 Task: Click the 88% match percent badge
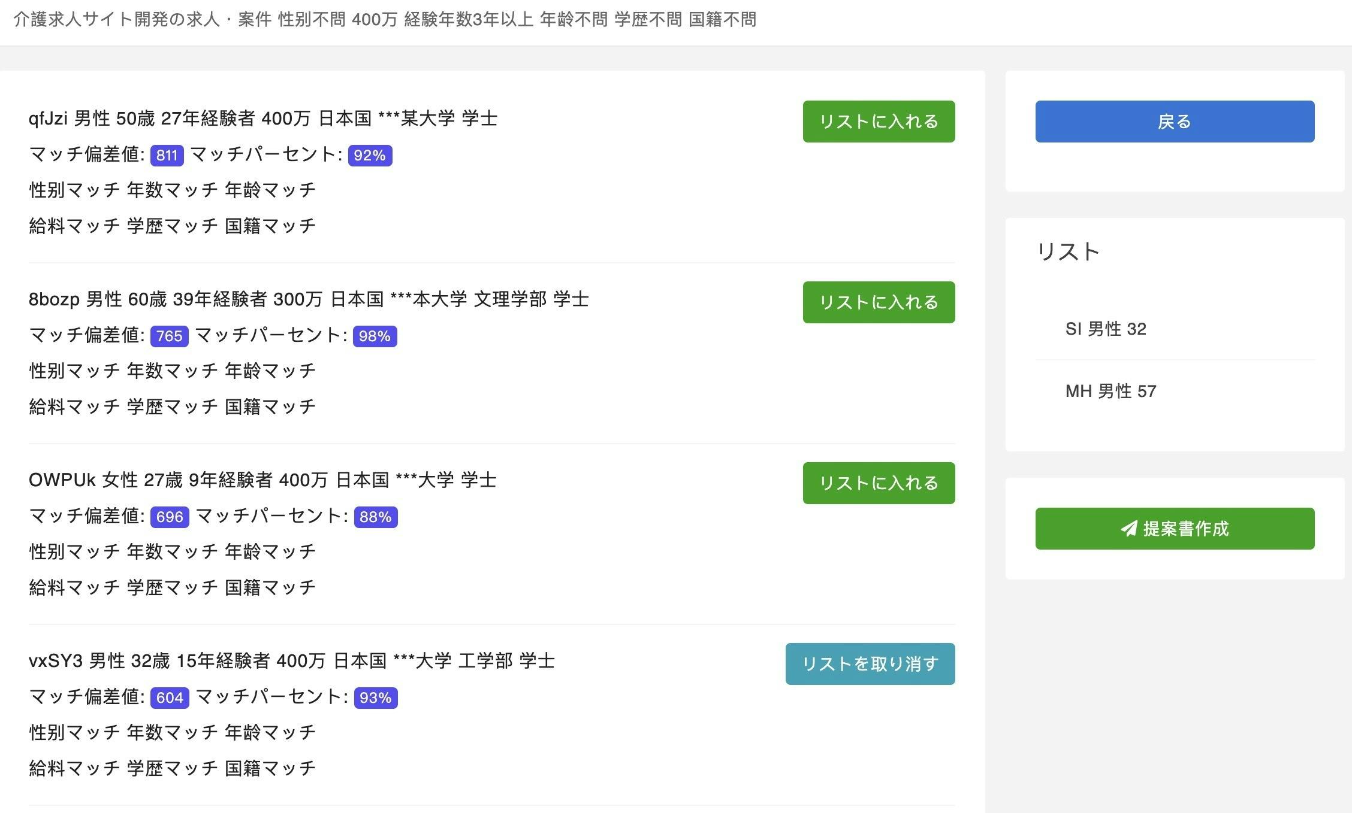(x=375, y=517)
